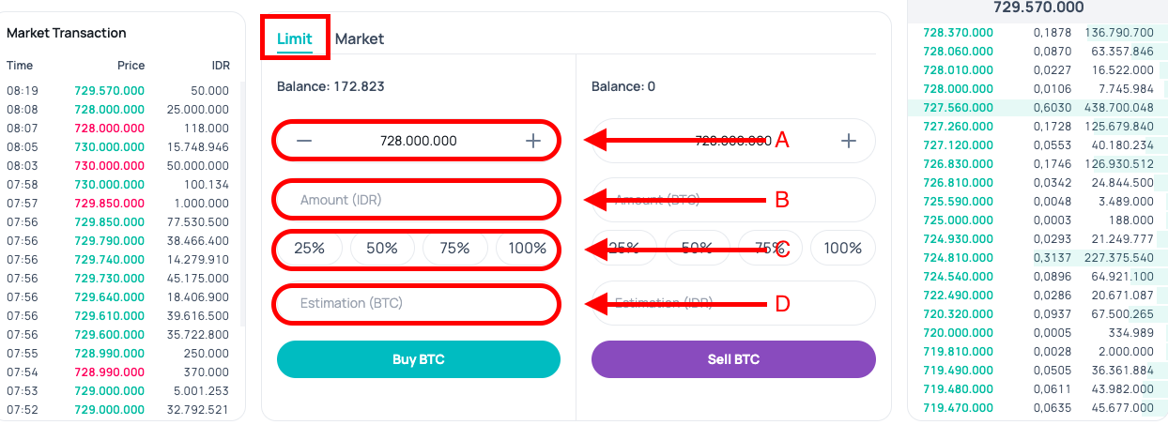Image resolution: width=1168 pixels, height=425 pixels.
Task: Click the Estimation (BTC) input field
Action: coord(416,303)
